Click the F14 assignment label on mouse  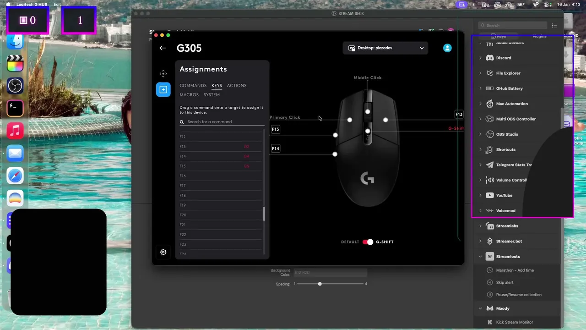(x=275, y=148)
